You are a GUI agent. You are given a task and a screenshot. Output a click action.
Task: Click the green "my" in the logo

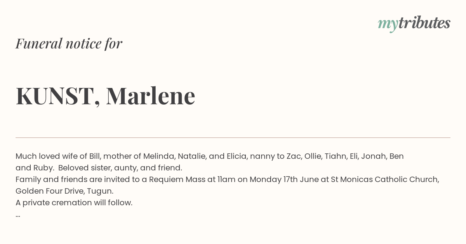point(388,25)
